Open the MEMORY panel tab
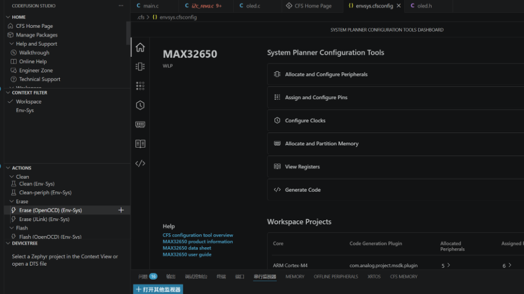Screen dimensions: 524x294 tap(295, 277)
